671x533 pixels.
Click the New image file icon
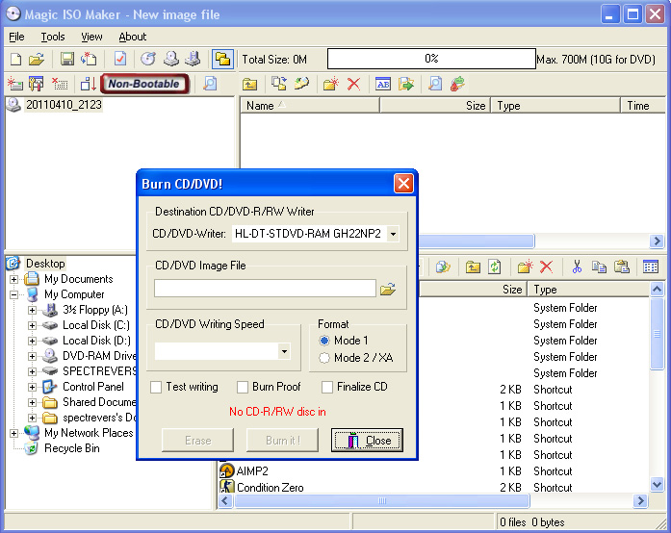point(15,59)
